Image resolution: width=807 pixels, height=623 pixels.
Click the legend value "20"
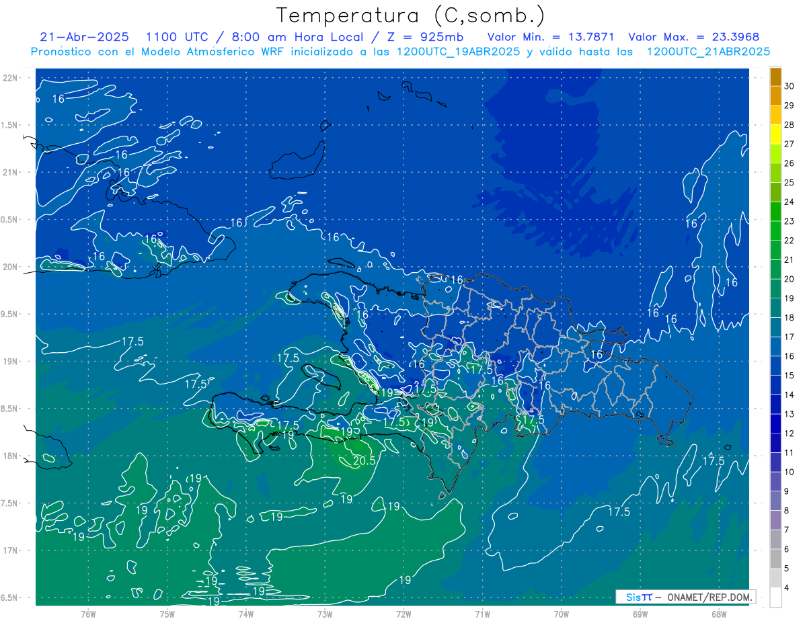tap(790, 279)
